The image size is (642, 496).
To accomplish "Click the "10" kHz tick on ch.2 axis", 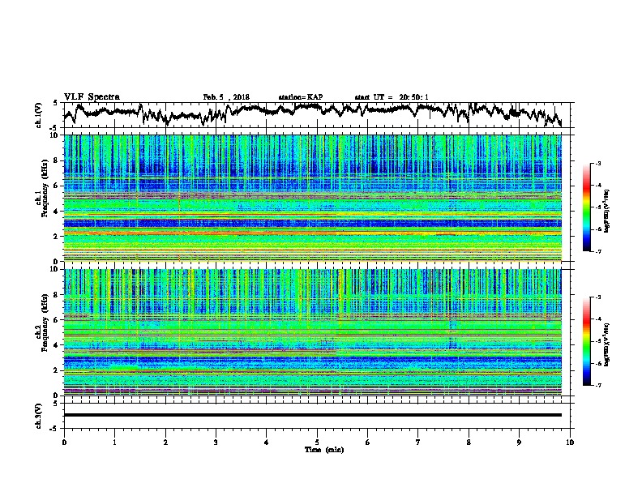I will click(x=55, y=269).
